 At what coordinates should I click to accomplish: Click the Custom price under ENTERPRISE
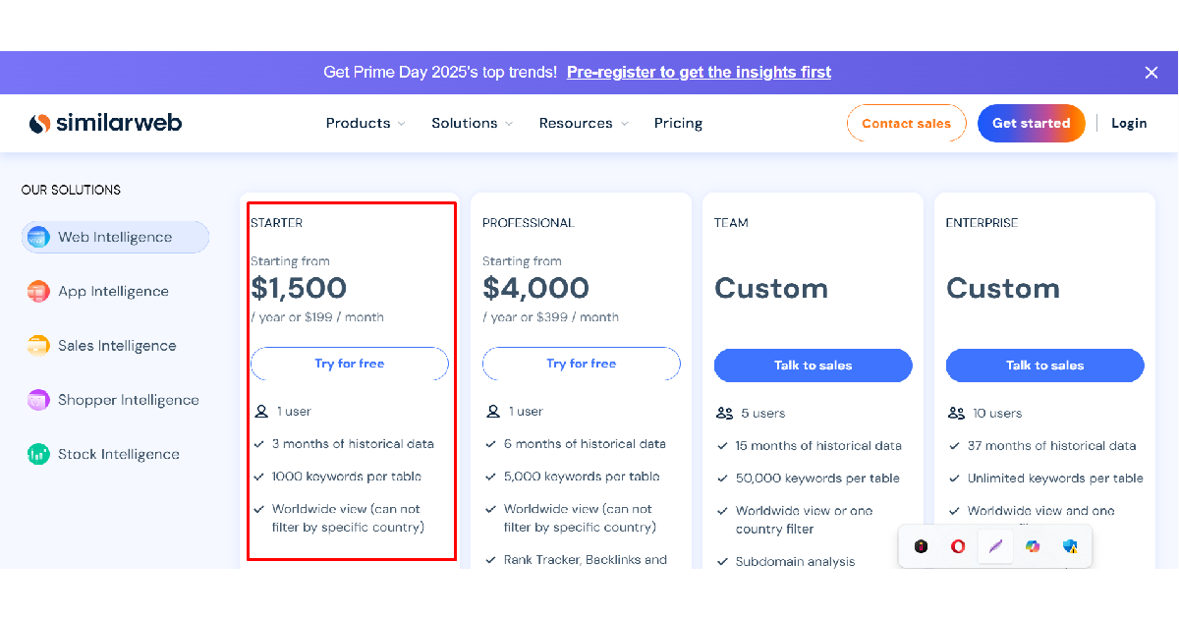1003,288
